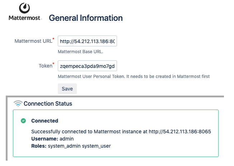Image resolution: width=234 pixels, height=166 pixels.
Task: Click the Mattermost wordmark under the logo
Action: click(25, 18)
